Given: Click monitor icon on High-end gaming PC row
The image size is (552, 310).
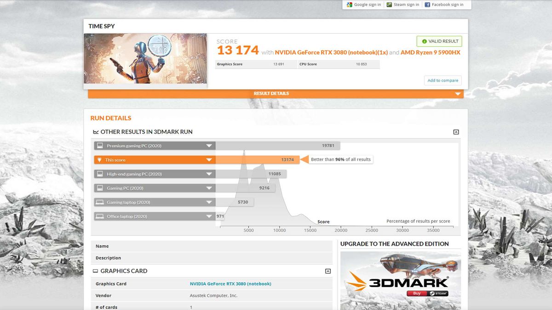Looking at the screenshot, I should pos(99,174).
